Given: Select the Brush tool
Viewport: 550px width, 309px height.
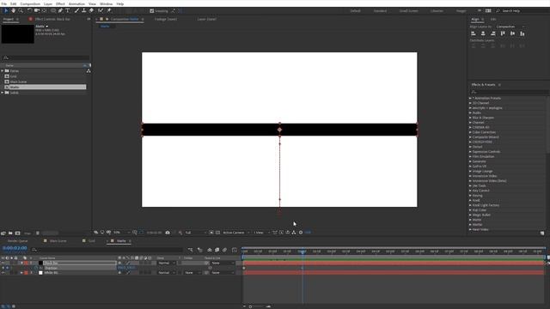Looking at the screenshot, I should point(76,11).
